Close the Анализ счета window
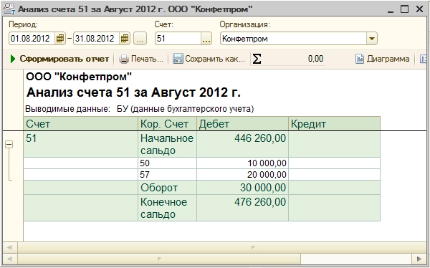Screen dimensions: 430x268 click(419, 9)
